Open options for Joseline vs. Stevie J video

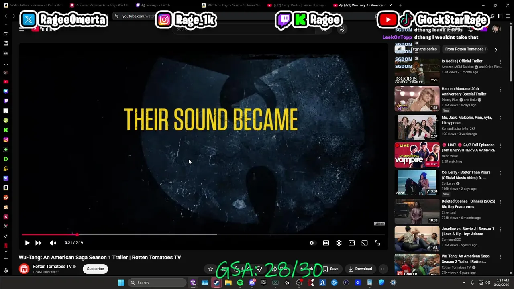pyautogui.click(x=500, y=229)
